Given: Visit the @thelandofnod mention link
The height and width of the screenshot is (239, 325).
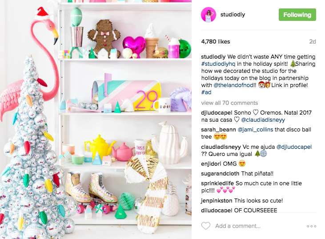Looking at the screenshot, I should pos(233,85).
